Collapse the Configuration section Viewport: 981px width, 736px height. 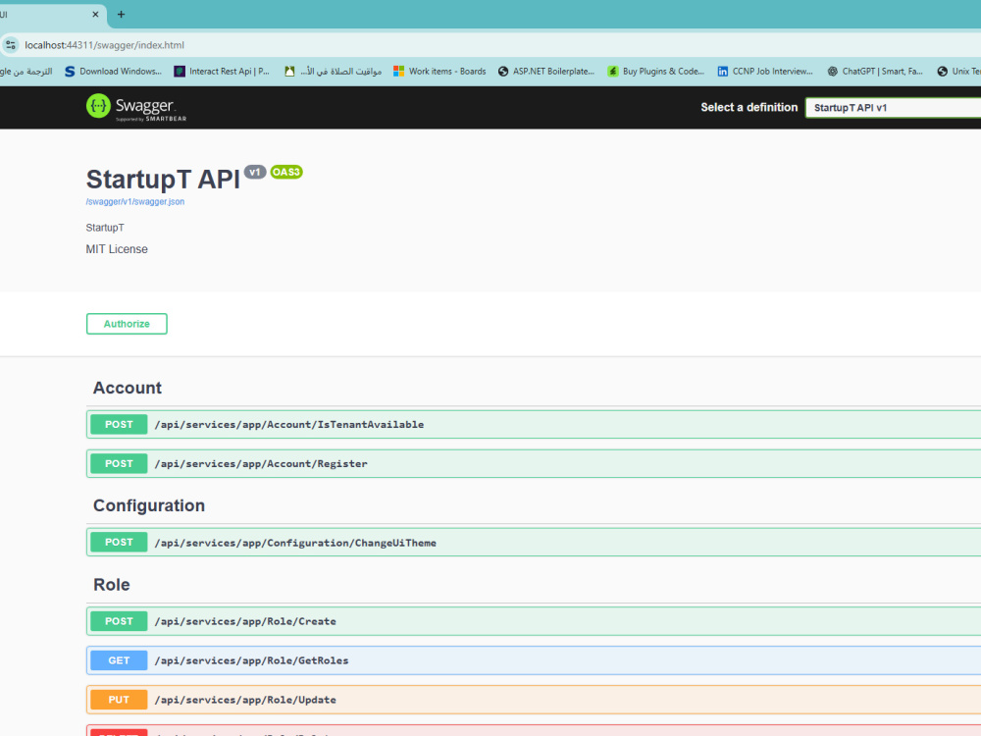(149, 505)
